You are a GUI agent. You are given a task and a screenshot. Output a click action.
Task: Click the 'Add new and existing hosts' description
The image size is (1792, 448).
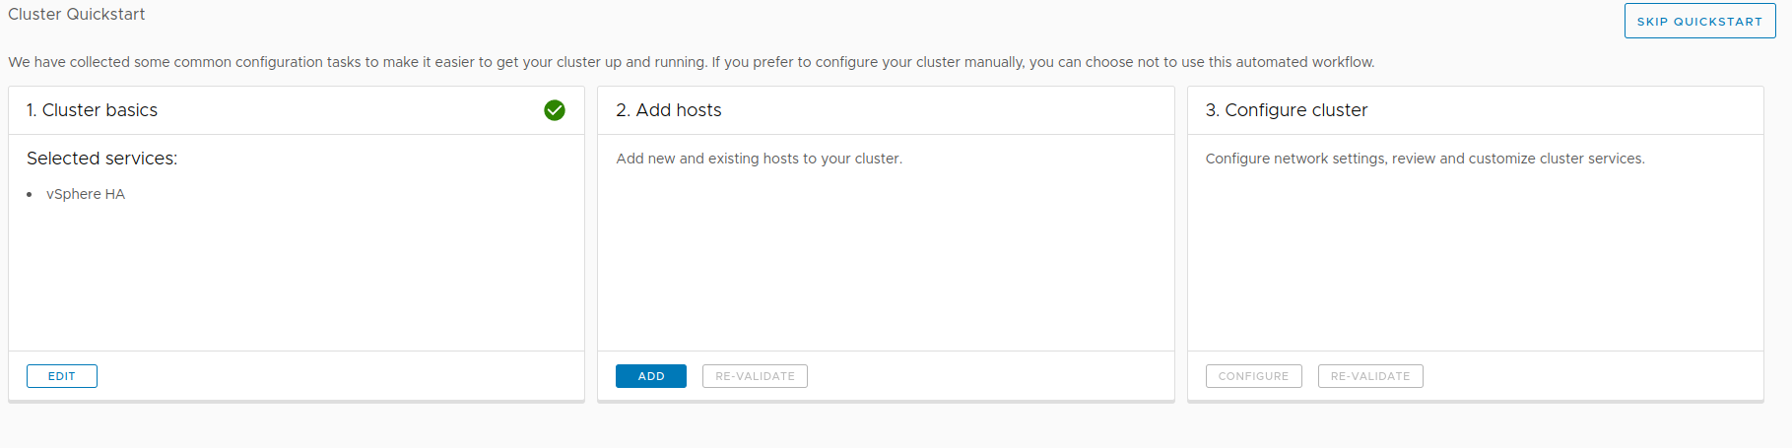click(759, 159)
